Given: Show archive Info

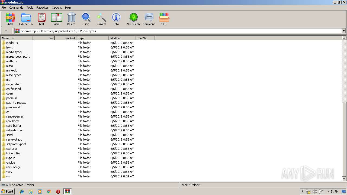Looking at the screenshot, I should 116,19.
